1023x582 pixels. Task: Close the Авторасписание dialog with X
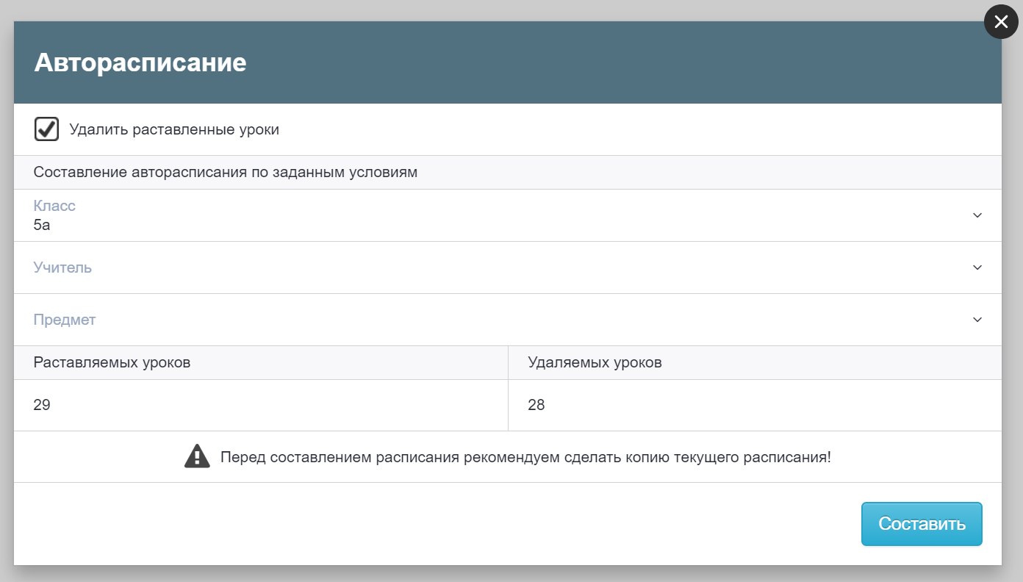pos(1001,22)
